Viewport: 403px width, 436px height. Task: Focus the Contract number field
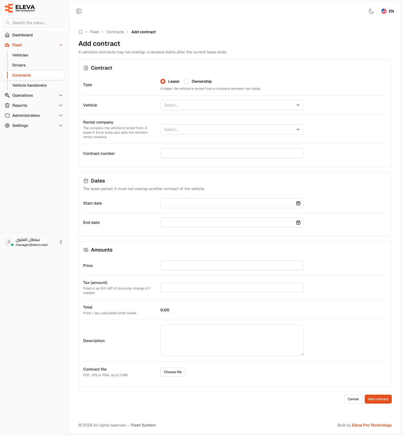click(x=232, y=153)
